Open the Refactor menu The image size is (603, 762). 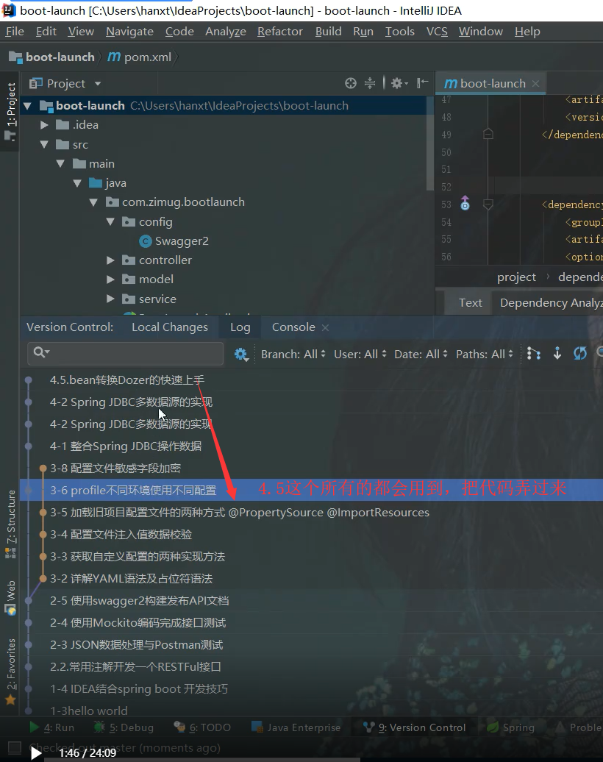(280, 32)
